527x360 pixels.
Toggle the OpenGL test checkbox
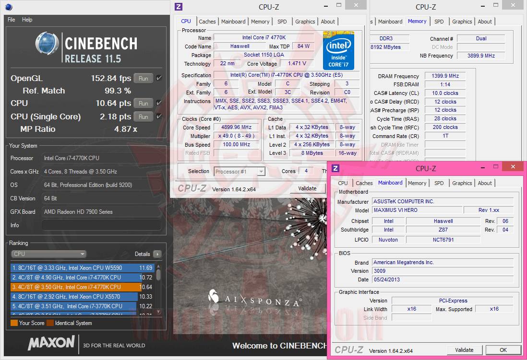tap(159, 78)
